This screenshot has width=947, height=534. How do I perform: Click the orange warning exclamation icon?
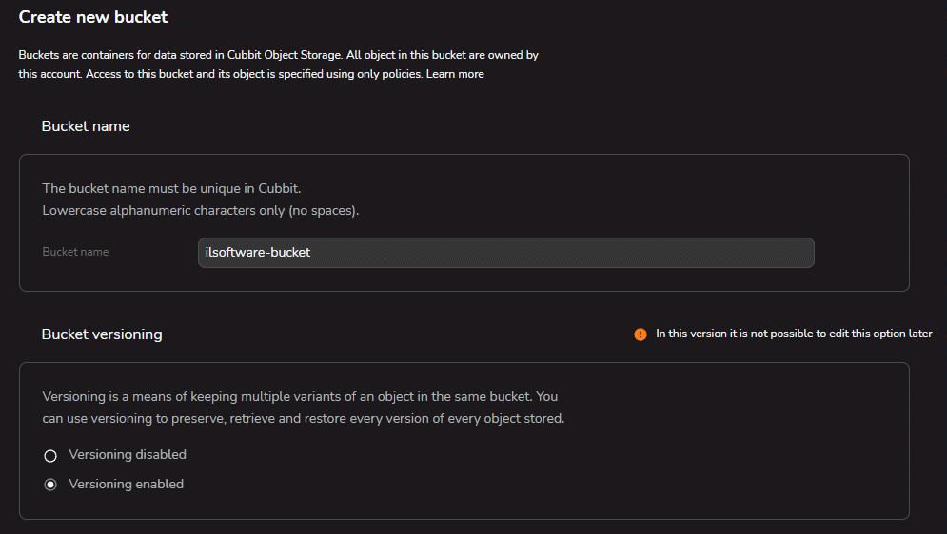click(641, 334)
